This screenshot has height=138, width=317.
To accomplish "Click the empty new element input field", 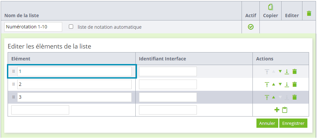I will coord(40,110).
